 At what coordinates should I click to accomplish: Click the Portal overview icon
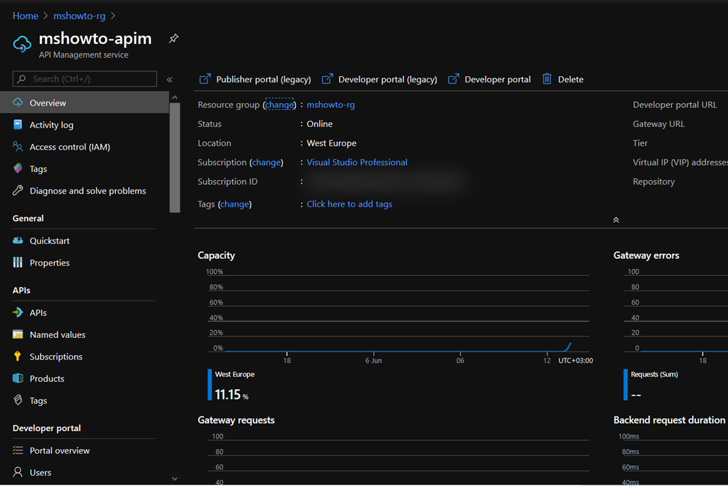click(x=18, y=450)
